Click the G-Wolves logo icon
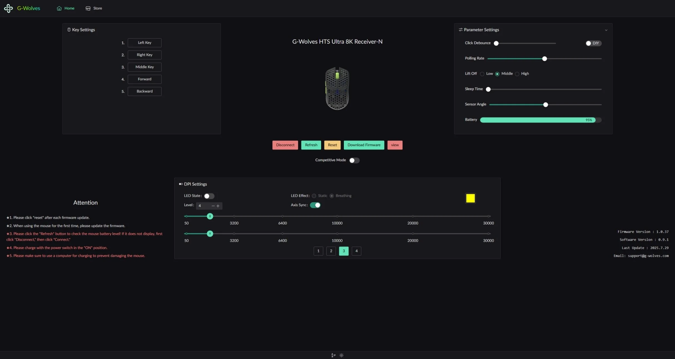The width and height of the screenshot is (675, 359). coord(8,8)
